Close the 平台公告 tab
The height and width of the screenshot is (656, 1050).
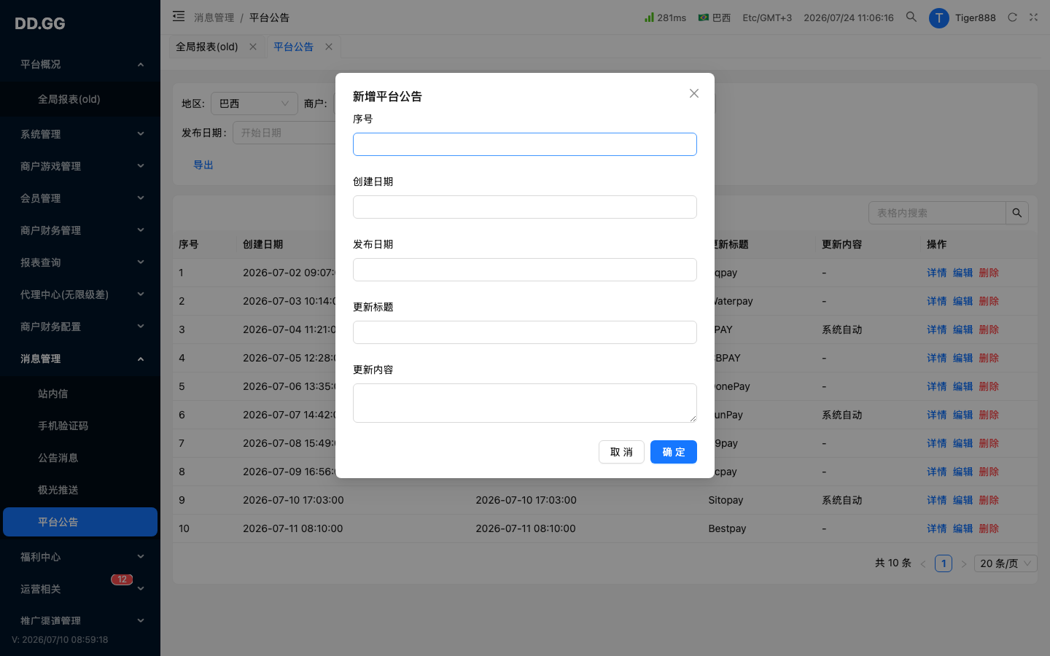coord(329,47)
